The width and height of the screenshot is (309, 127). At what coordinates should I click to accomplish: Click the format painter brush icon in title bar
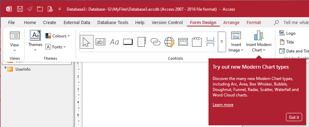(30, 9)
